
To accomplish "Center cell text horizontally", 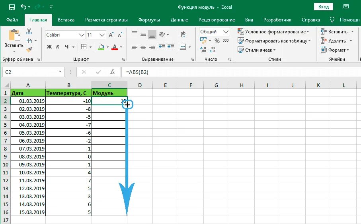I will [x=143, y=47].
